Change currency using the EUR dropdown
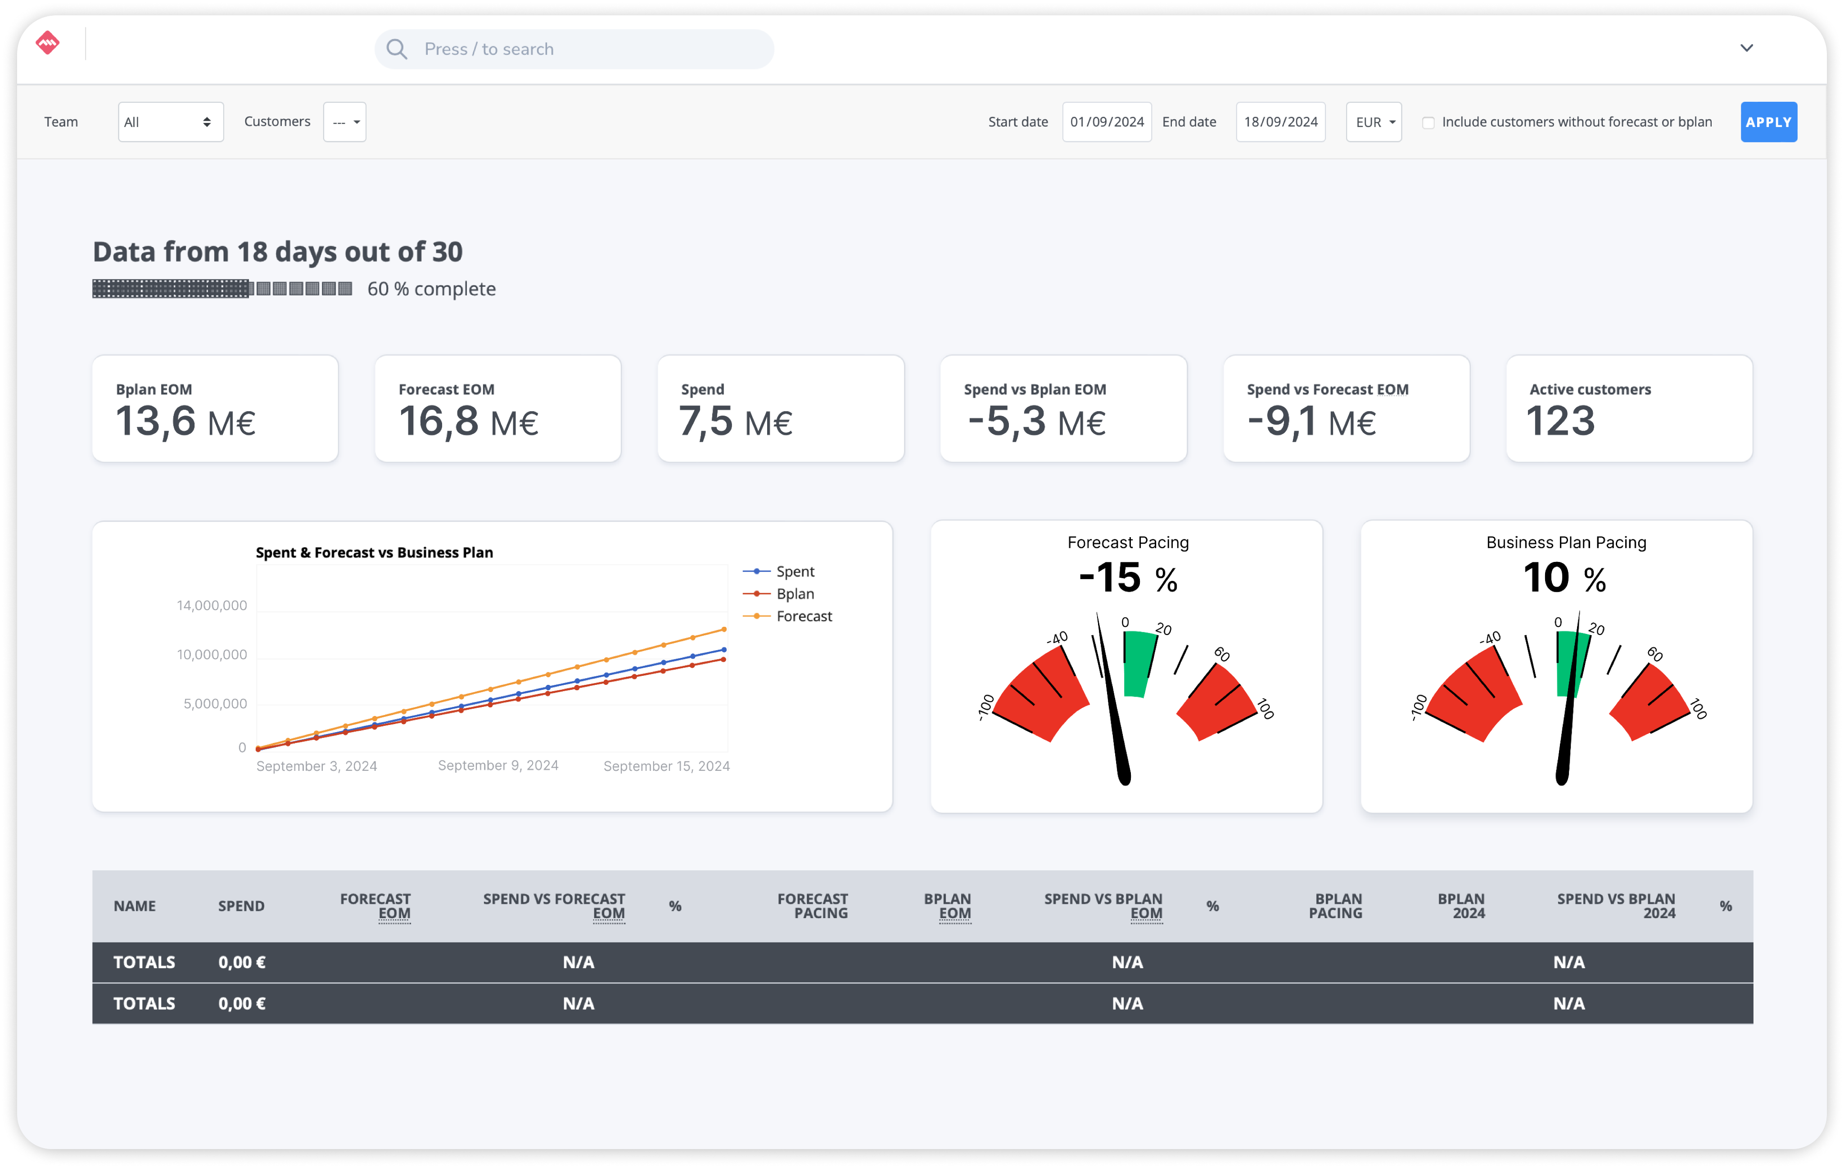The width and height of the screenshot is (1844, 1168). (x=1373, y=121)
